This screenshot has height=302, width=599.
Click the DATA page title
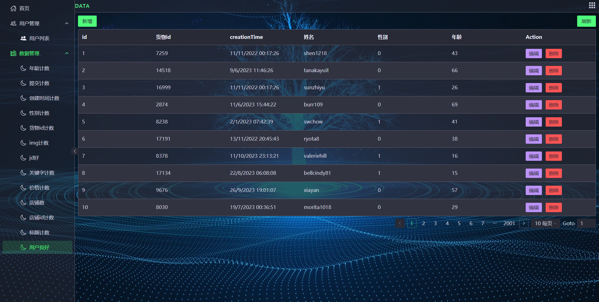click(82, 6)
